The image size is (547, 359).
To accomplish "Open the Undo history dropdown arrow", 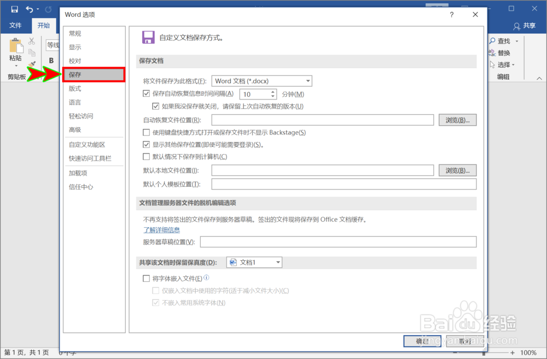I will pyautogui.click(x=38, y=9).
